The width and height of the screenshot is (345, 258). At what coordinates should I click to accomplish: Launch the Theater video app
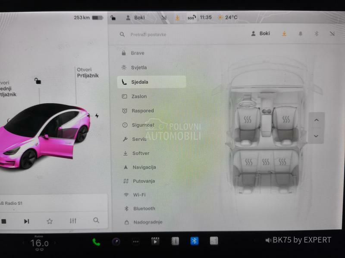point(155,241)
